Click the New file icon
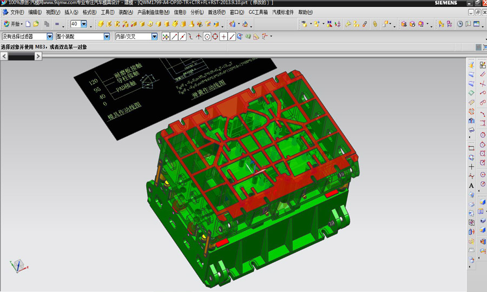 29,24
